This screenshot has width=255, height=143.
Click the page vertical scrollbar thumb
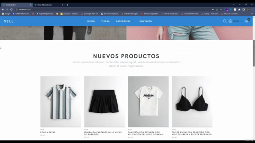[254, 53]
